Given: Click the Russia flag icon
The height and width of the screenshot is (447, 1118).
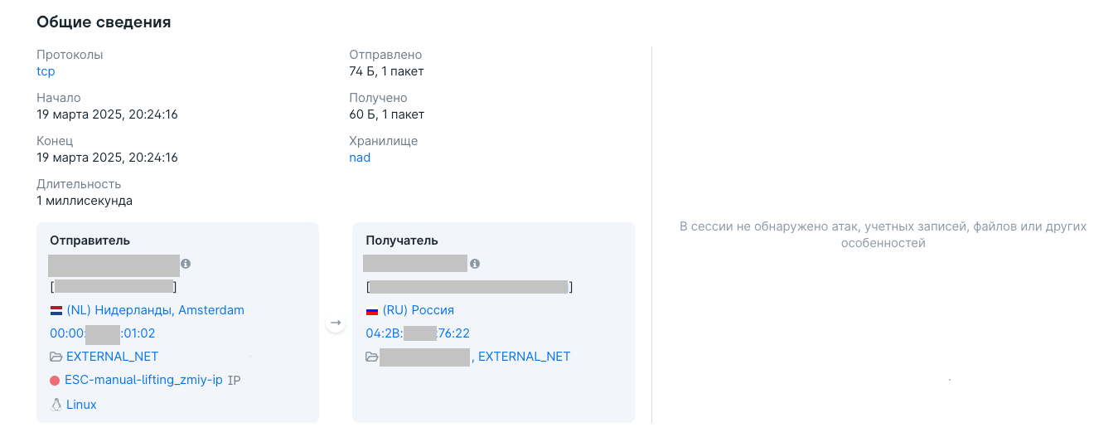Looking at the screenshot, I should (x=372, y=310).
